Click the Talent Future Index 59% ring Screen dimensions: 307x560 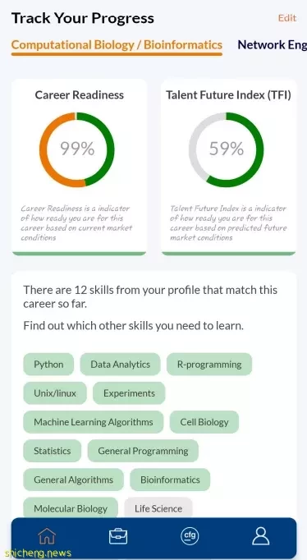tap(227, 149)
